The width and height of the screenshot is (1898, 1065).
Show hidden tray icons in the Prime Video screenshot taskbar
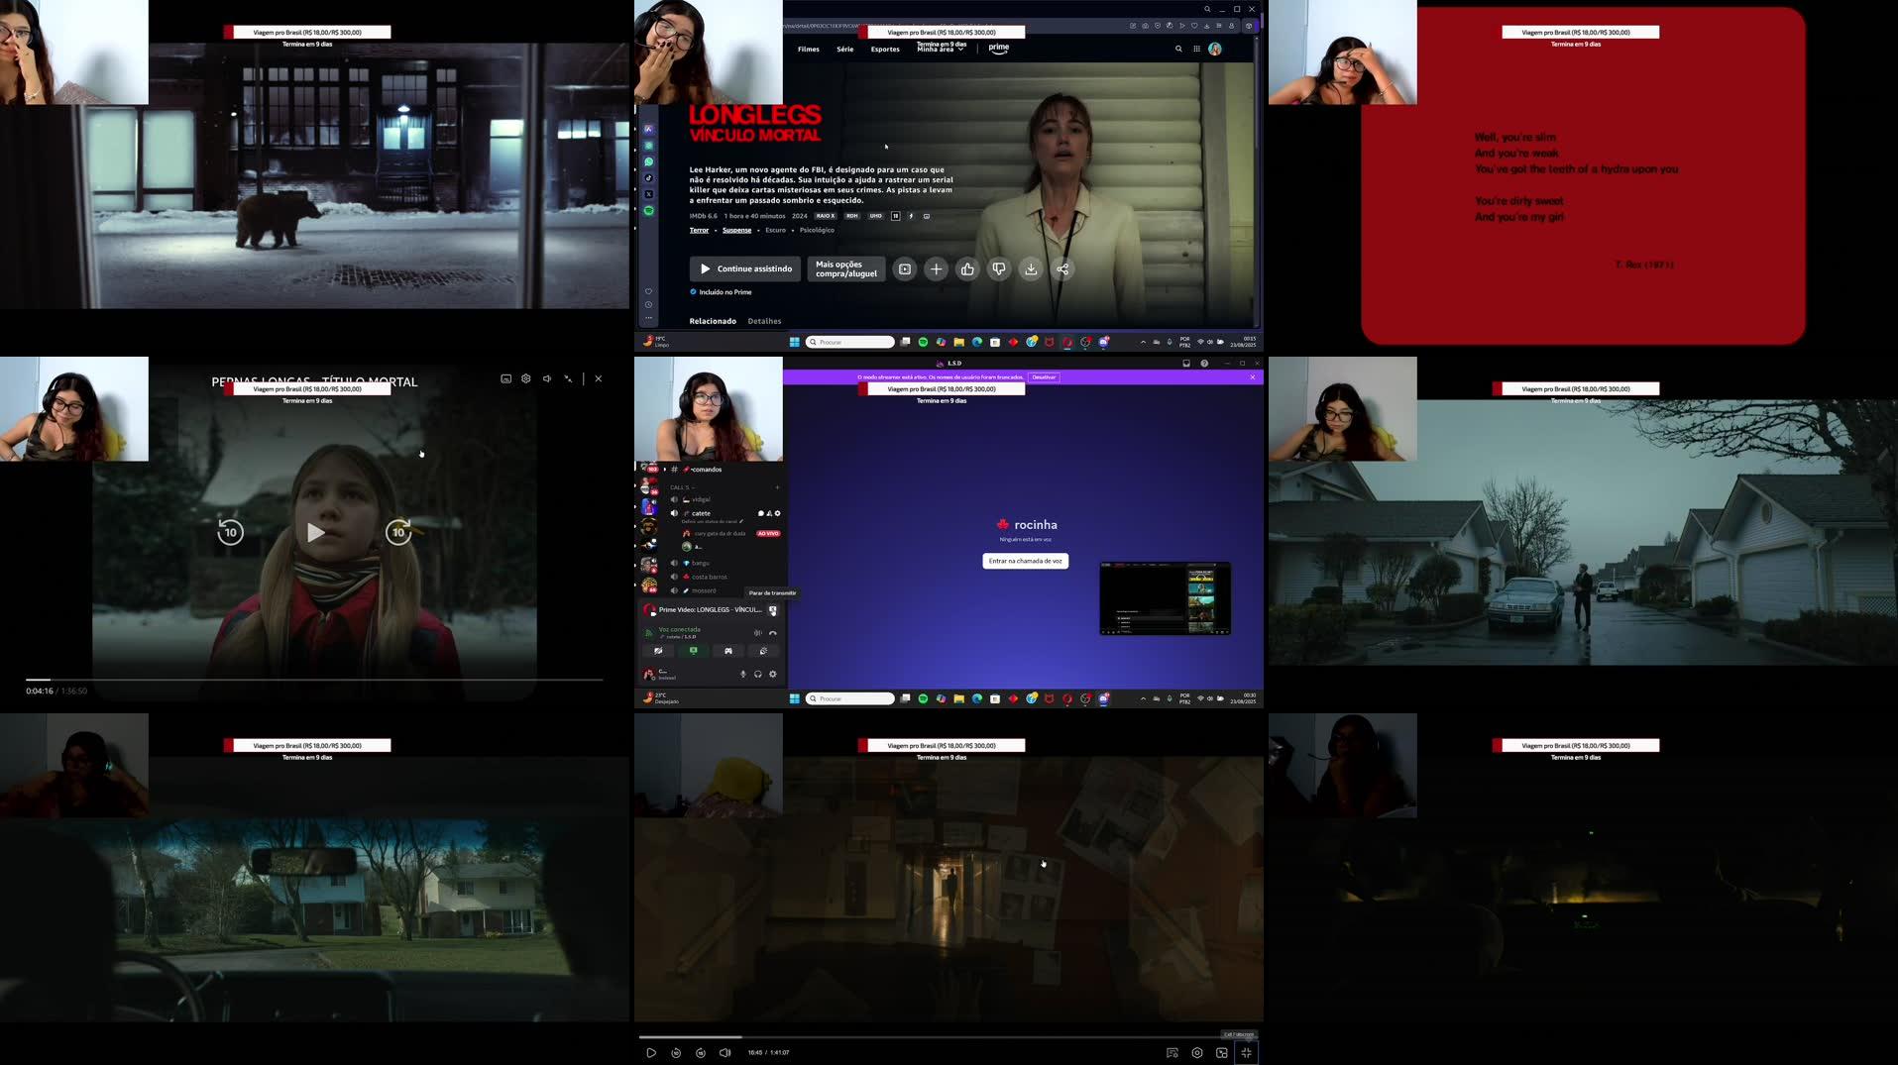pos(1143,342)
